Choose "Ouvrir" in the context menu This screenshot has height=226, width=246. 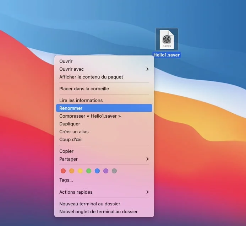coord(66,61)
